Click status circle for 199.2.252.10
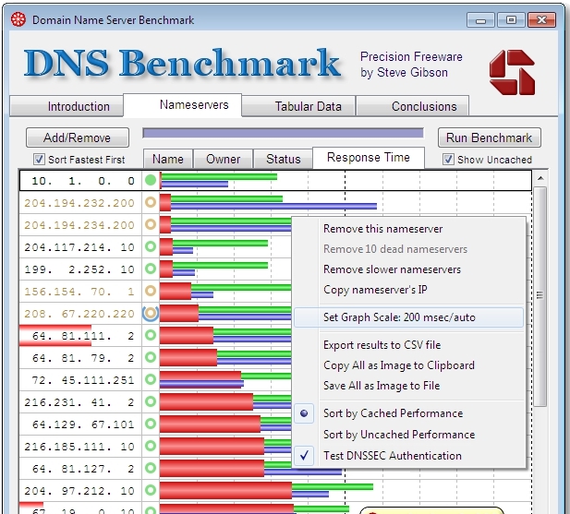Screen dimensions: 570x514 pyautogui.click(x=151, y=269)
